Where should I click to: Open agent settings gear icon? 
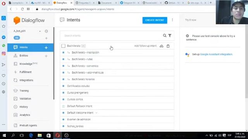click(x=46, y=31)
